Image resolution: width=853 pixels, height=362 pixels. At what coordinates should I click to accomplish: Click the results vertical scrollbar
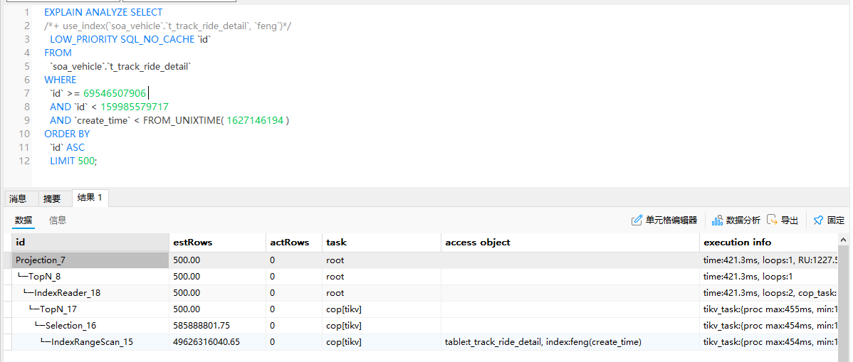(843, 299)
